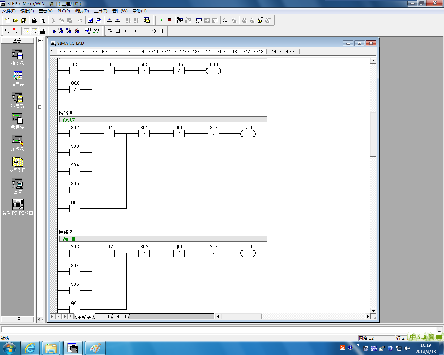Toggle the symbol information table button

[x=88, y=31]
